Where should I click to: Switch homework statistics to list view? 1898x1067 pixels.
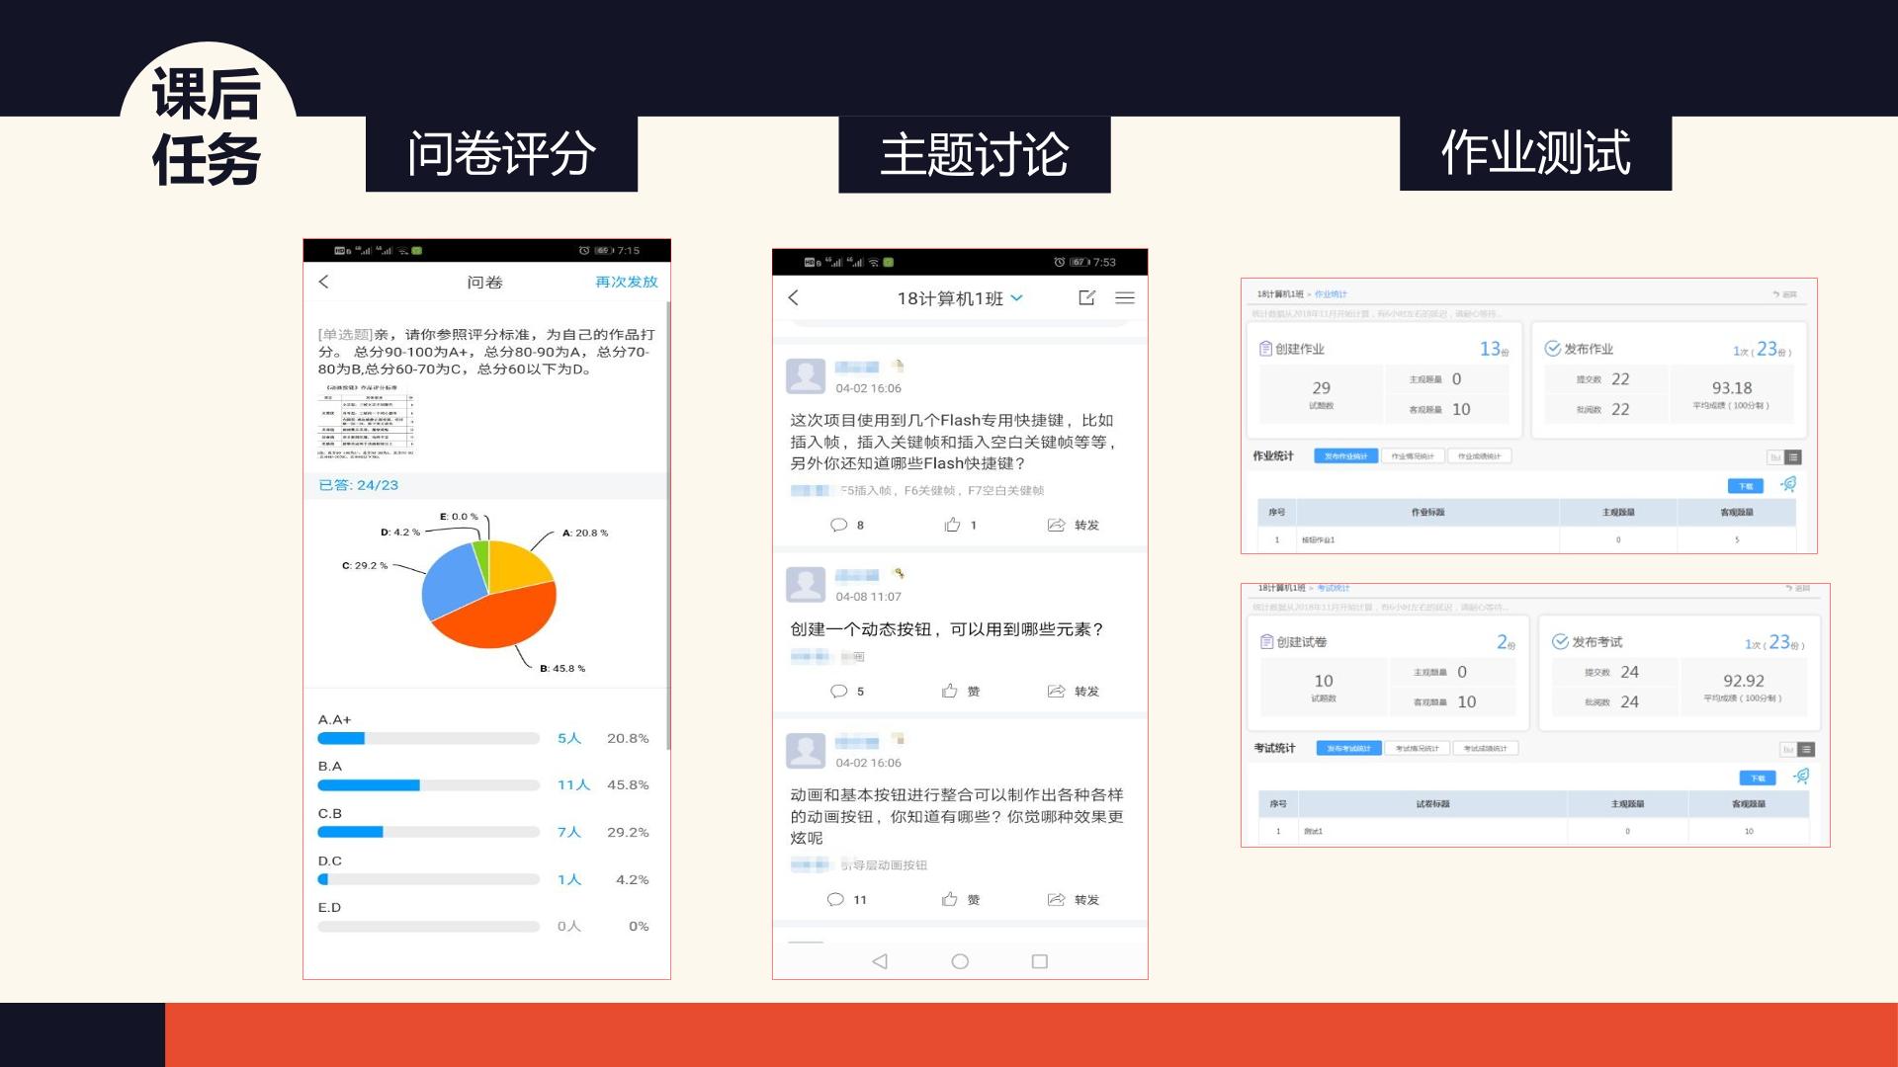[1793, 457]
